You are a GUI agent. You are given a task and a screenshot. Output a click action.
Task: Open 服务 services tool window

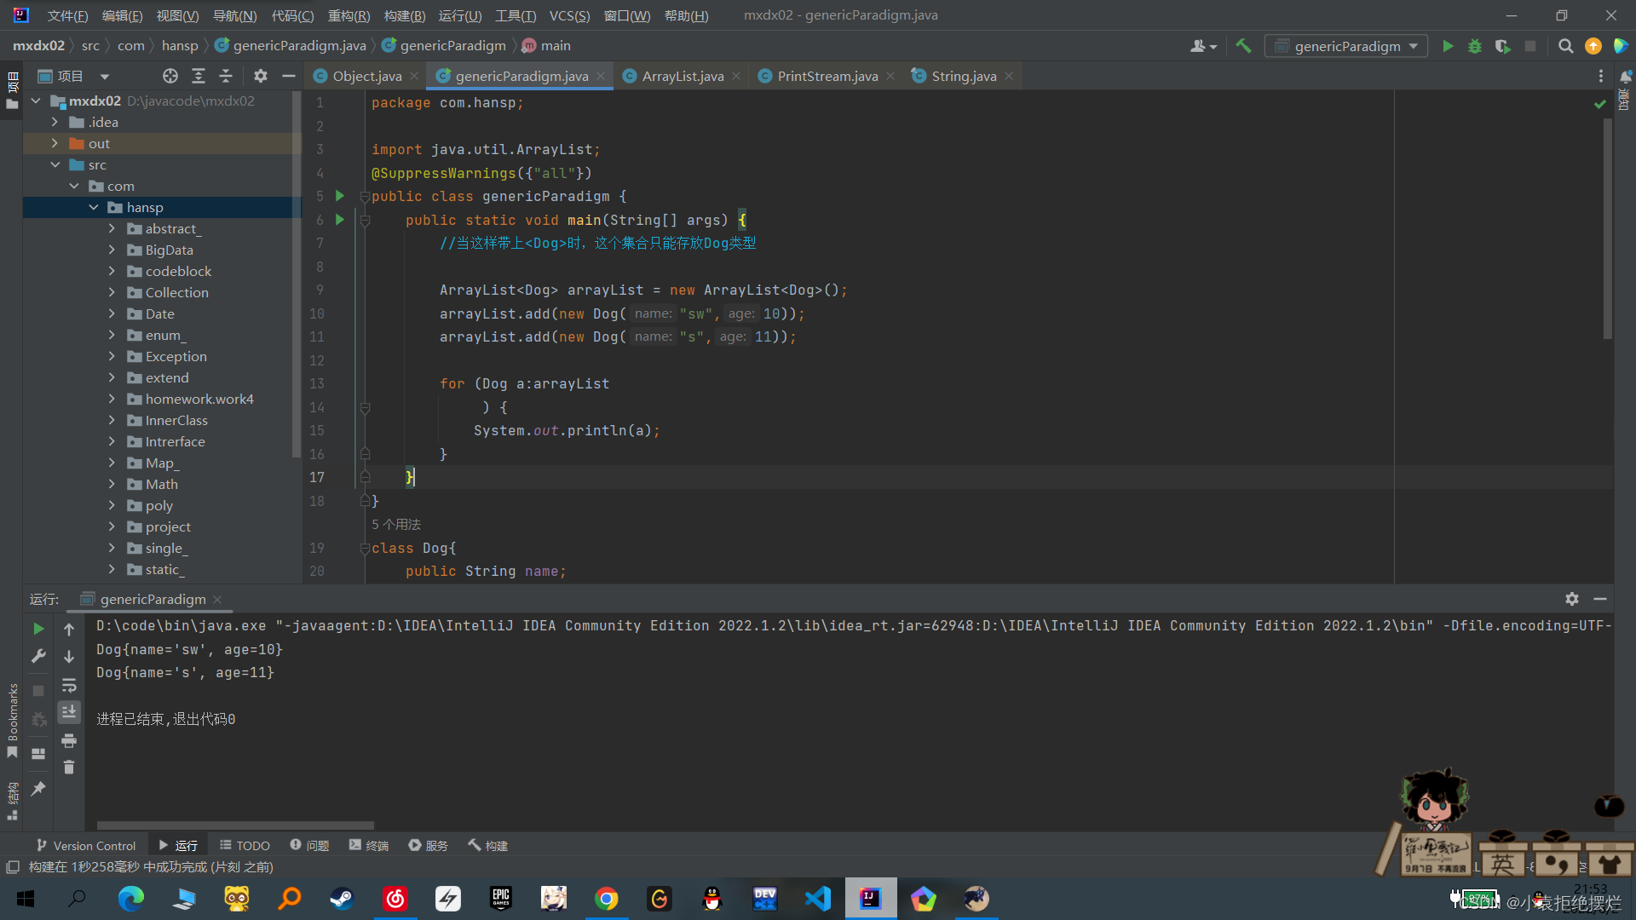pos(428,845)
